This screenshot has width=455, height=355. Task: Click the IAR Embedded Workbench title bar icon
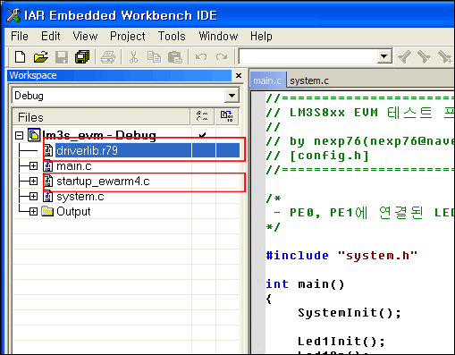[13, 15]
